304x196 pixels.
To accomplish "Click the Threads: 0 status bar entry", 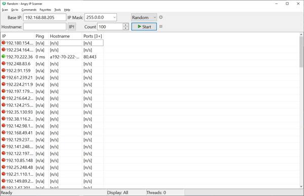I will [x=156, y=192].
